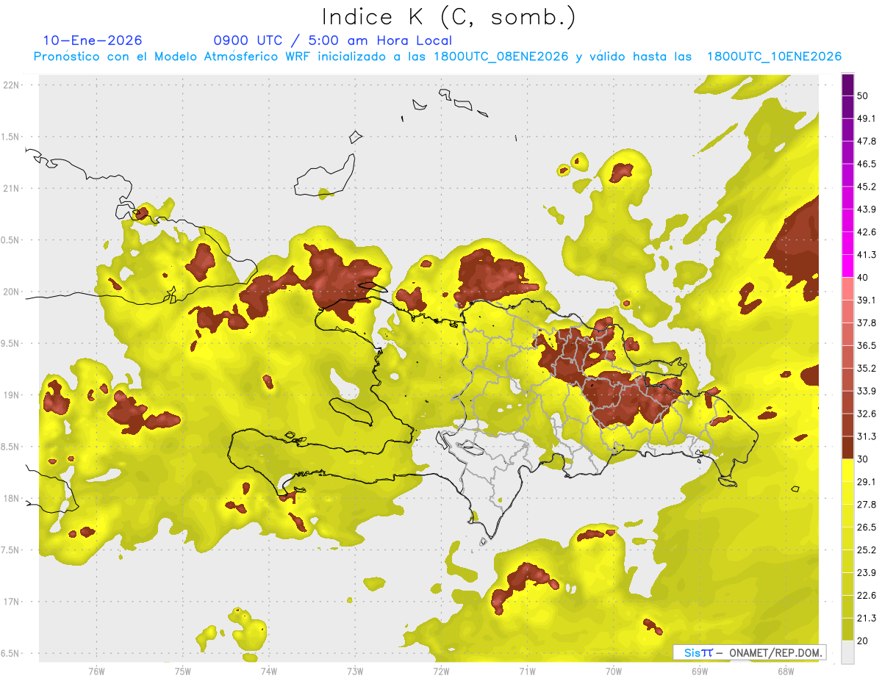Click the color scale value "31.3"
Image resolution: width=882 pixels, height=681 pixels.
click(x=867, y=436)
